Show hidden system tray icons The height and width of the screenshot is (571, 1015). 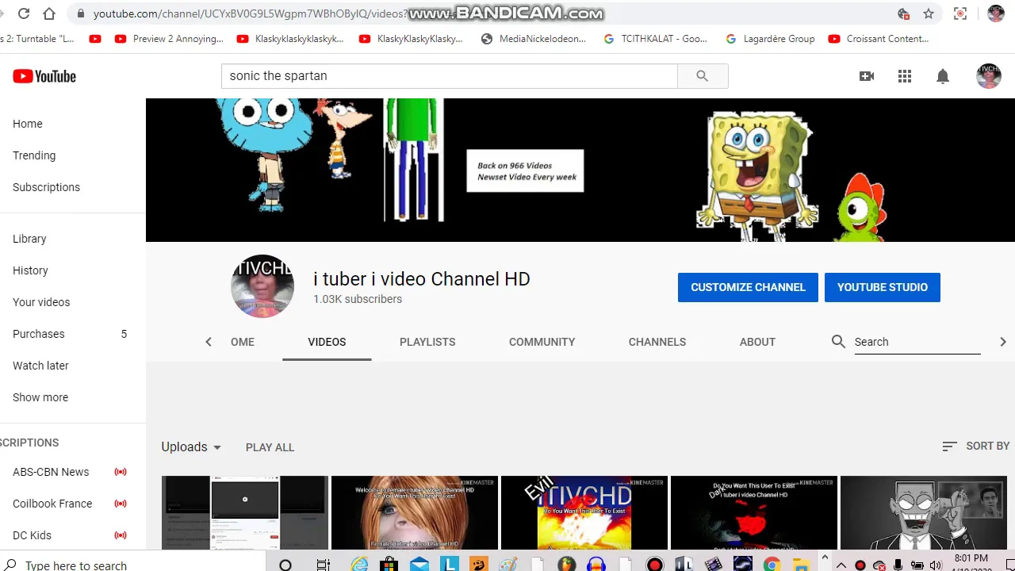842,565
